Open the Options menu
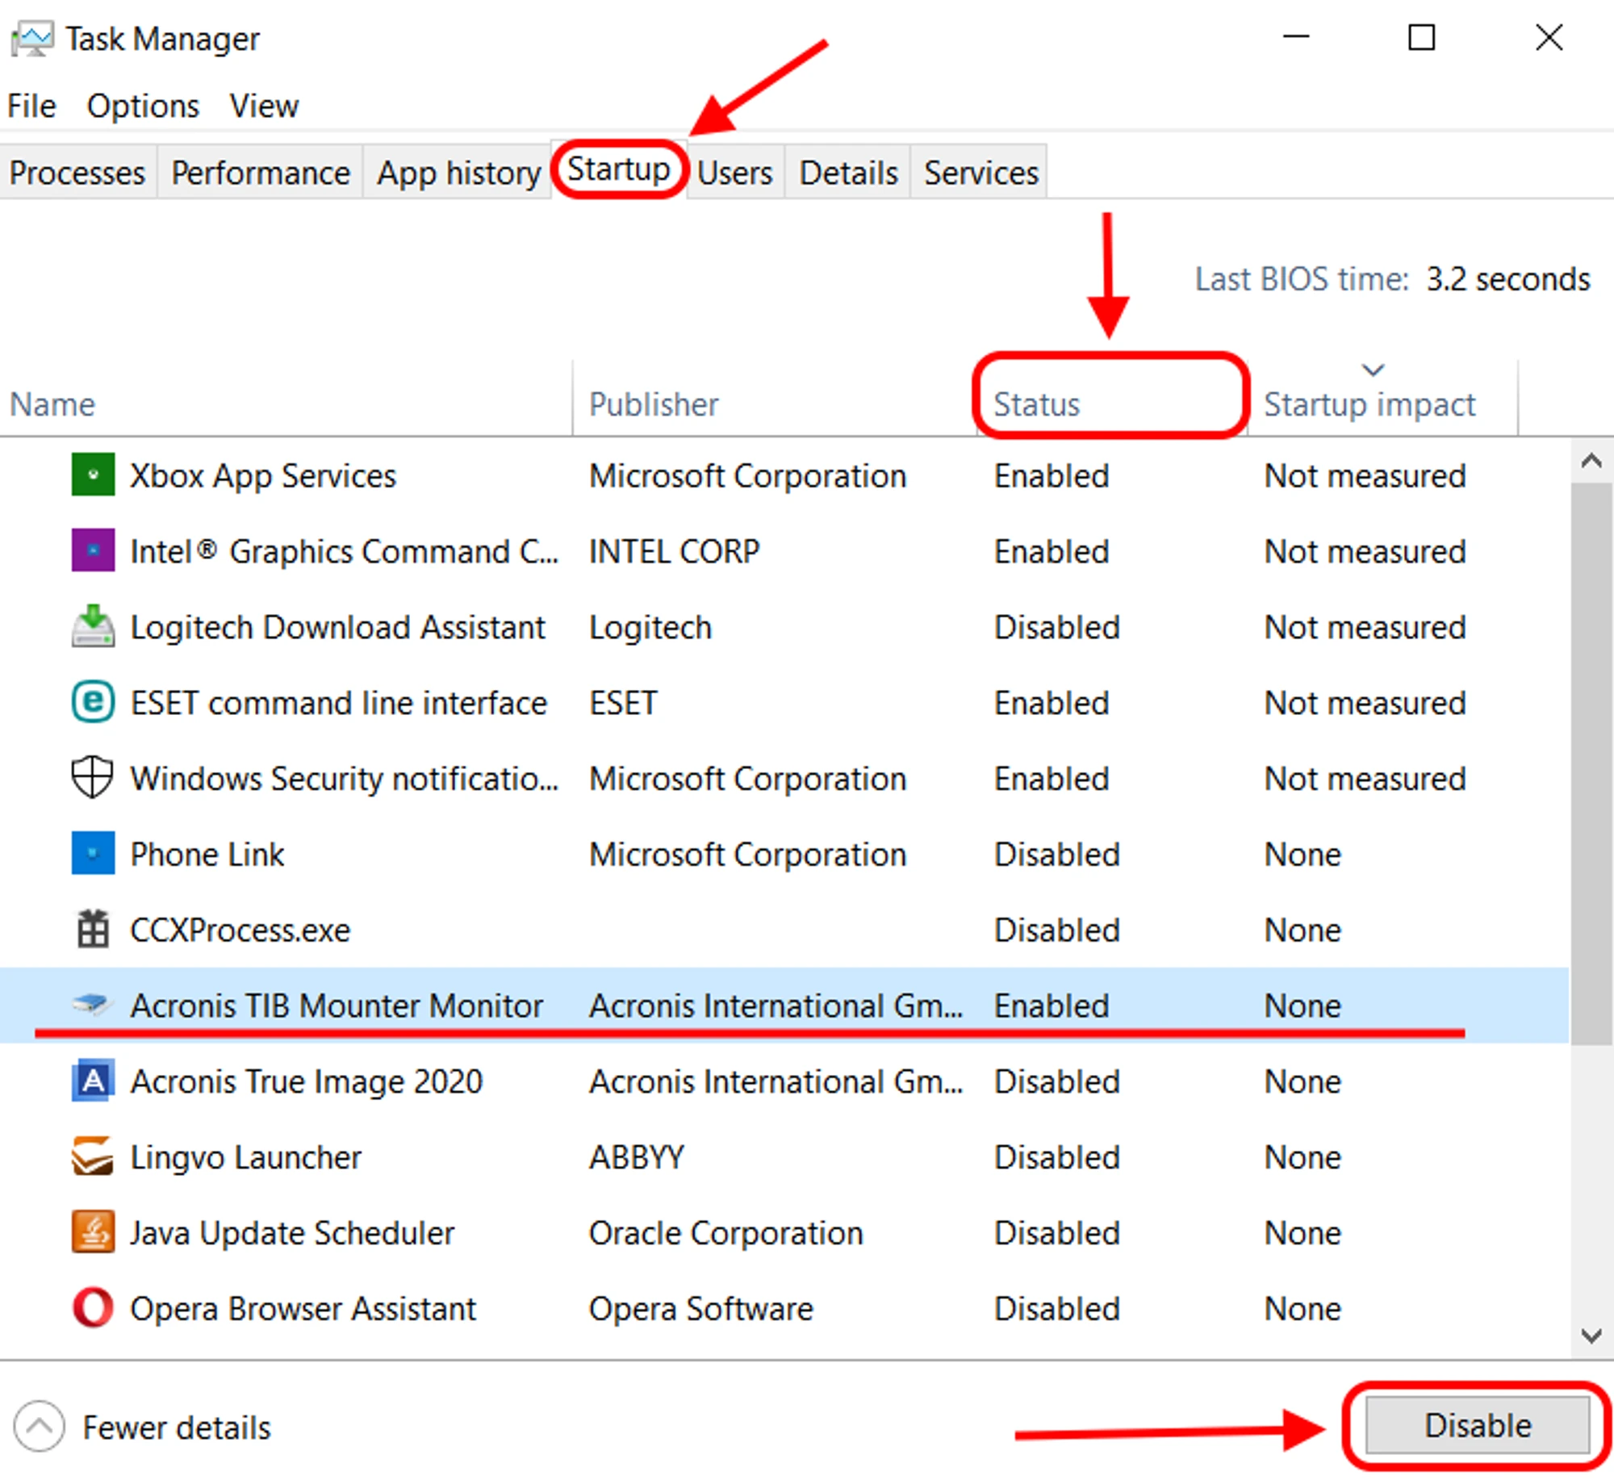 (143, 106)
